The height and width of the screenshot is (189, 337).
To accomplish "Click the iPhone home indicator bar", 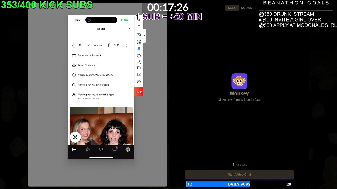I will [101, 157].
